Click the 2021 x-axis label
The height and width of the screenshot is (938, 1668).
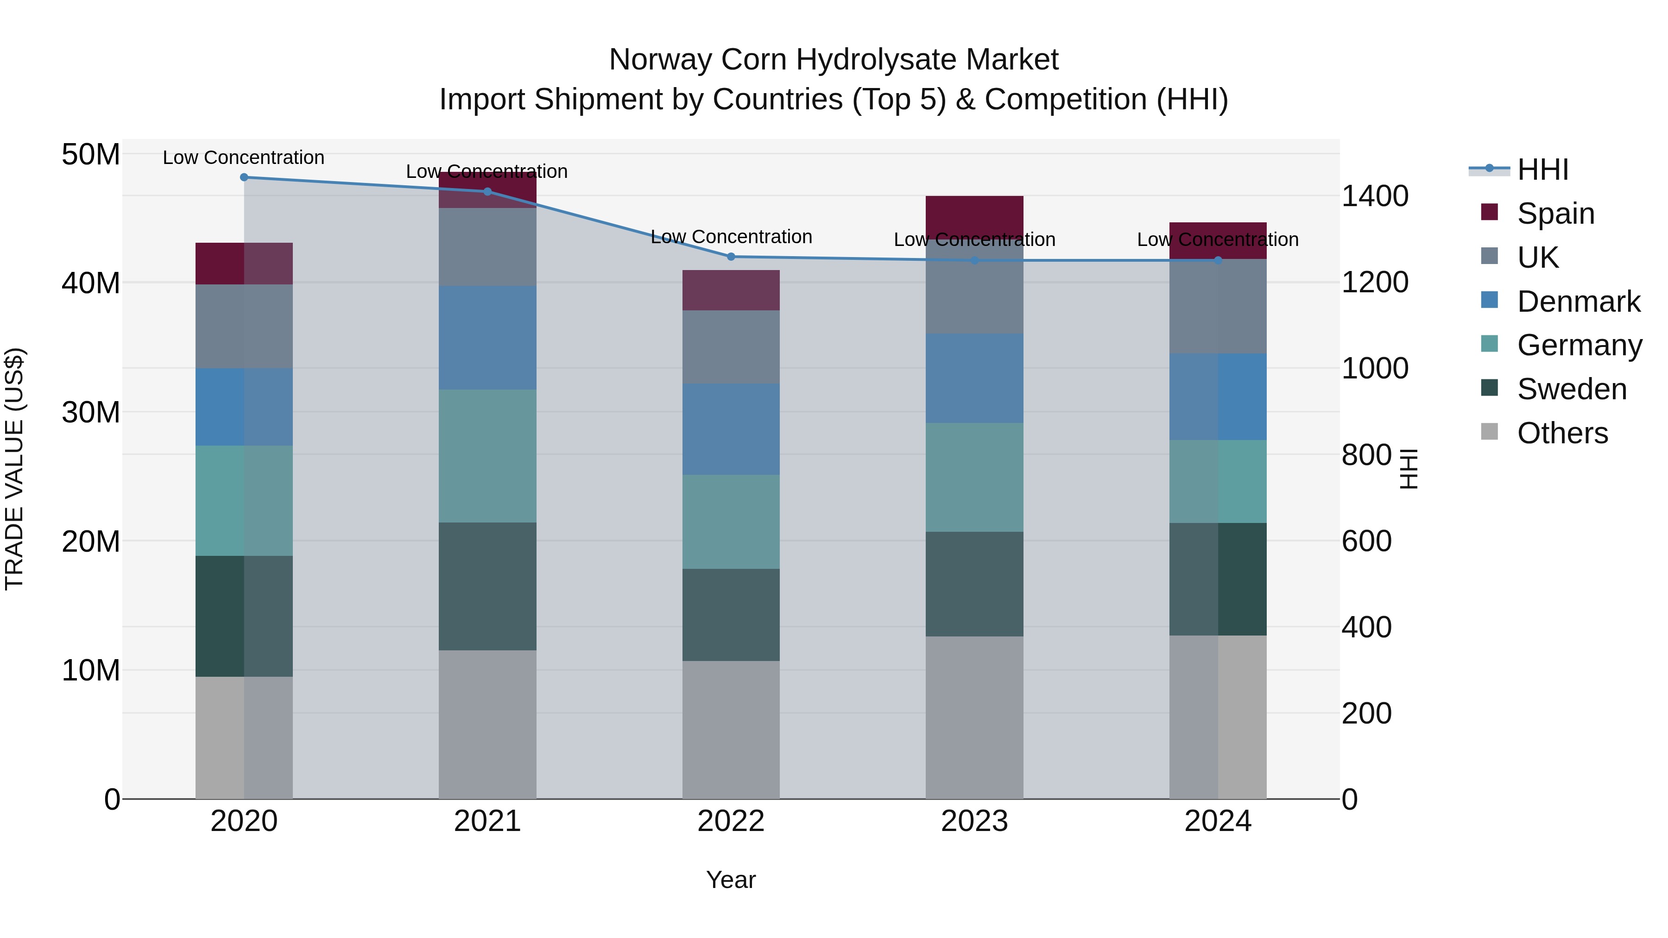487,821
